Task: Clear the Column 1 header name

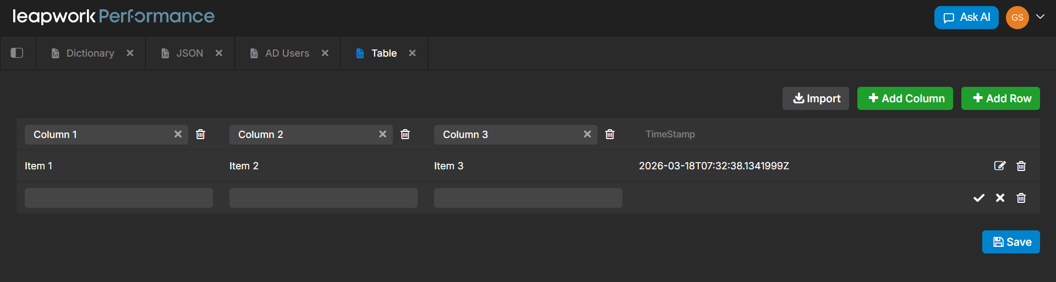Action: point(178,134)
